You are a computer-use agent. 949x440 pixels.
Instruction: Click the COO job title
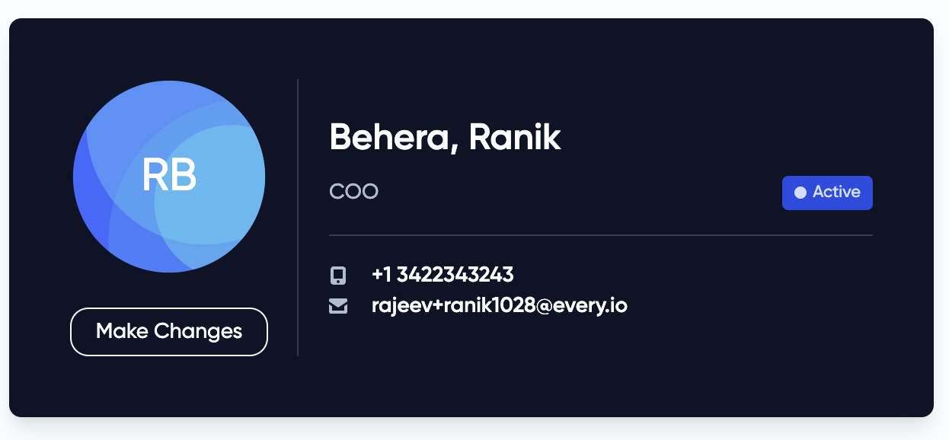pyautogui.click(x=353, y=191)
